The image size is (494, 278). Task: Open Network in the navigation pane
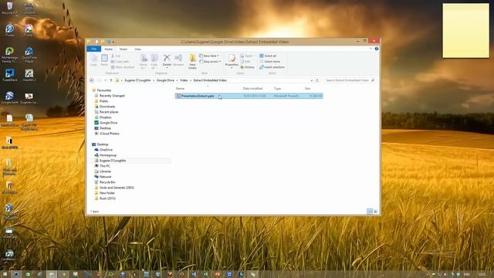pyautogui.click(x=105, y=177)
